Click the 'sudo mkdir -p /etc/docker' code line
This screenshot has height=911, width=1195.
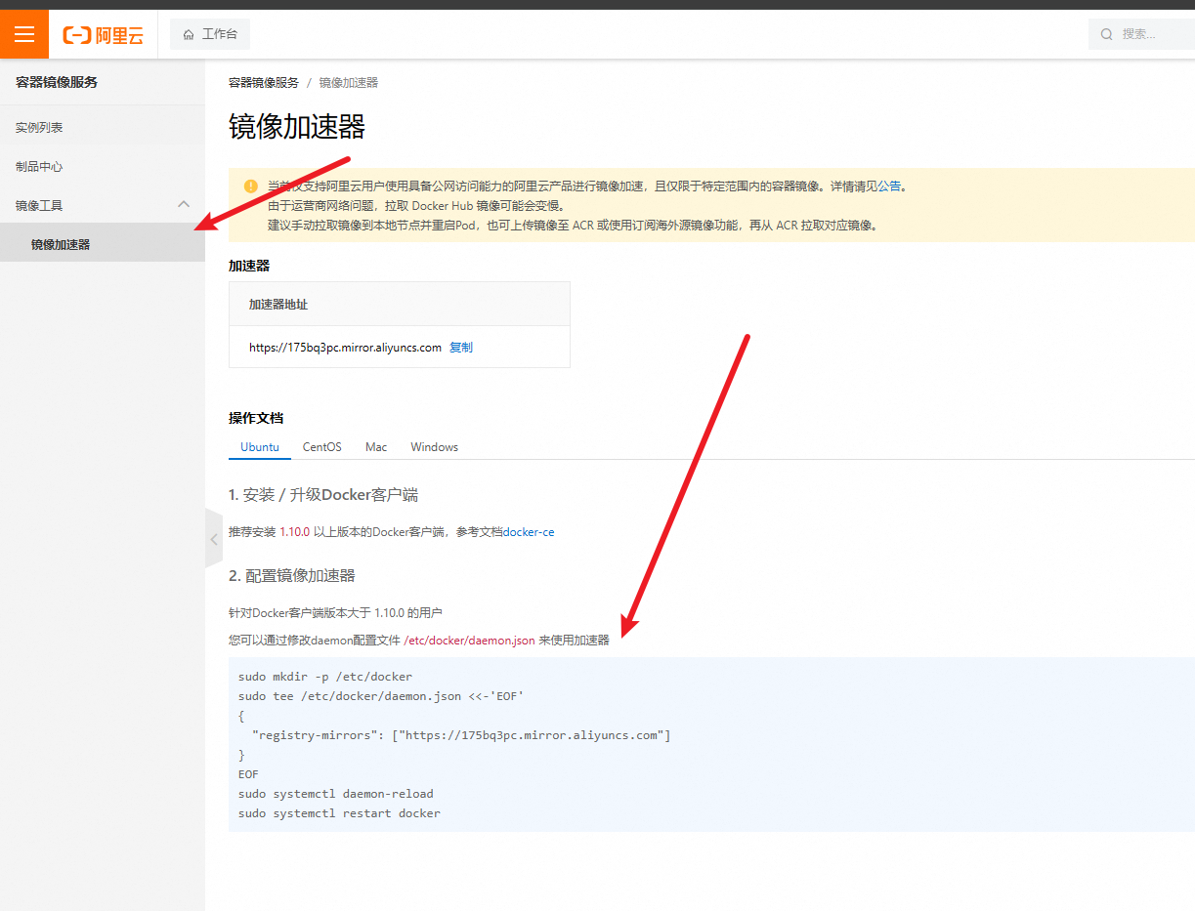pos(325,677)
